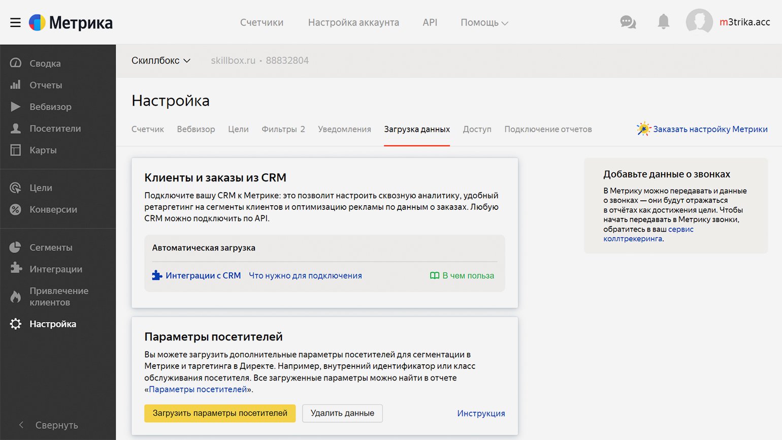Open the notifications bell icon

[x=663, y=22]
